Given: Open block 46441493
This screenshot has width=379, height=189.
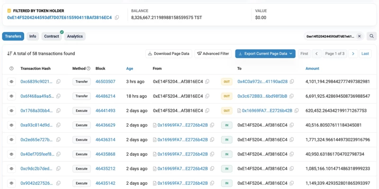Looking at the screenshot, I should coord(105,111).
